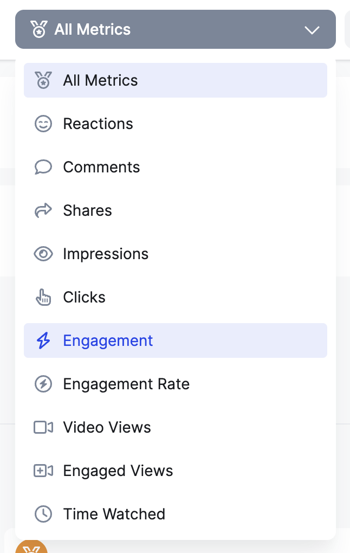Select the Comments metric option
This screenshot has width=350, height=553.
click(101, 167)
